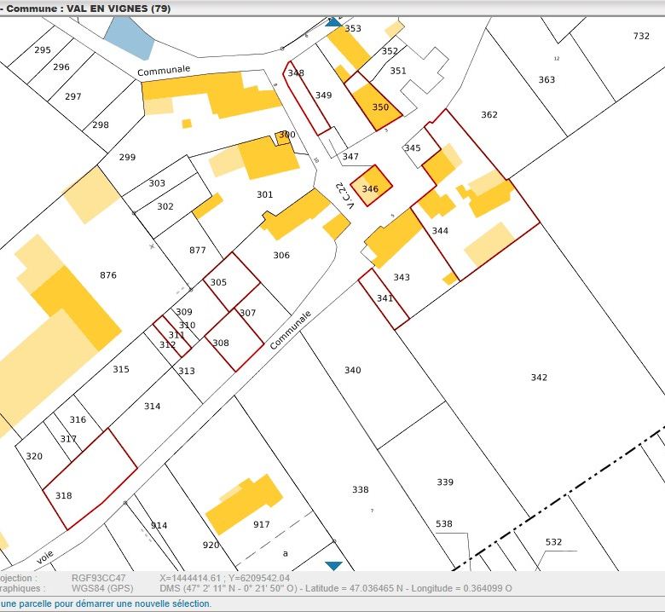
Task: Select parcel 303
Action: (157, 183)
